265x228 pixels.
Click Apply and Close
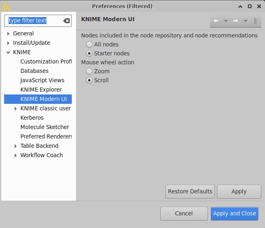pos(234,214)
